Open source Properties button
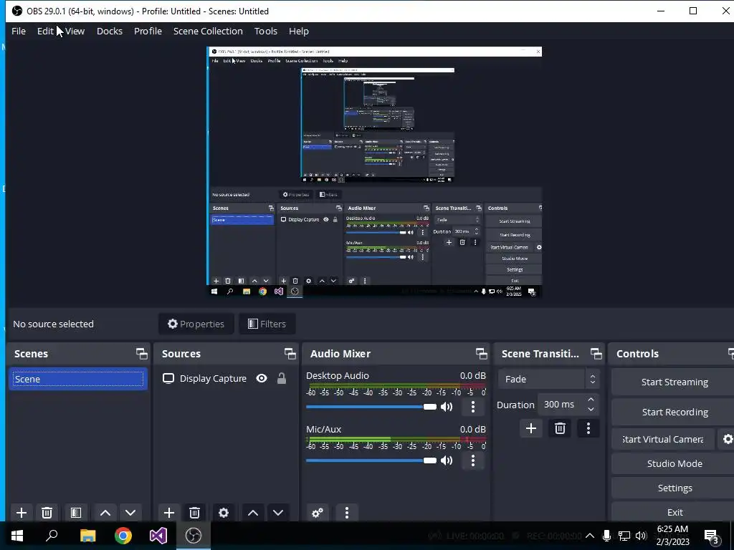Viewport: 734px width, 550px height. (x=196, y=324)
